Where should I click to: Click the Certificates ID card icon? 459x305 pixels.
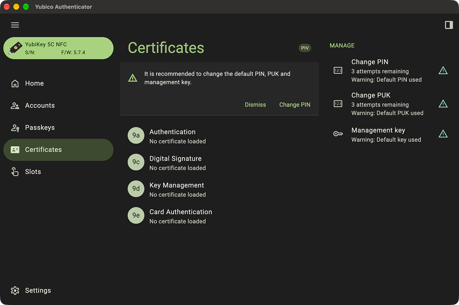coord(15,150)
